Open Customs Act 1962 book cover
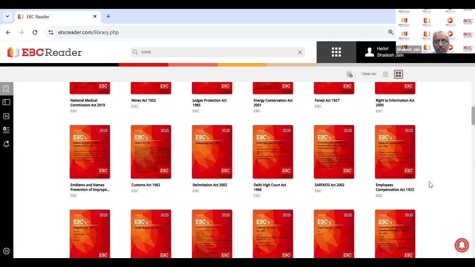 tap(151, 152)
